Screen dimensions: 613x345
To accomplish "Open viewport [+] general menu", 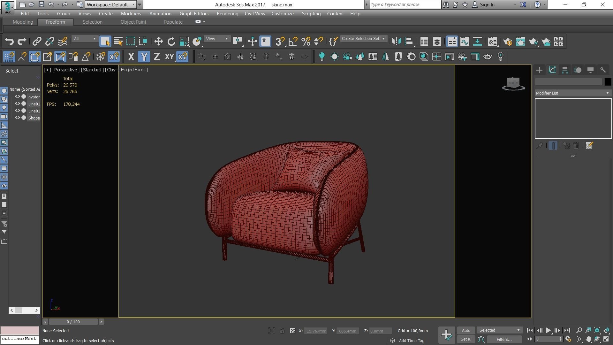I will pos(47,70).
